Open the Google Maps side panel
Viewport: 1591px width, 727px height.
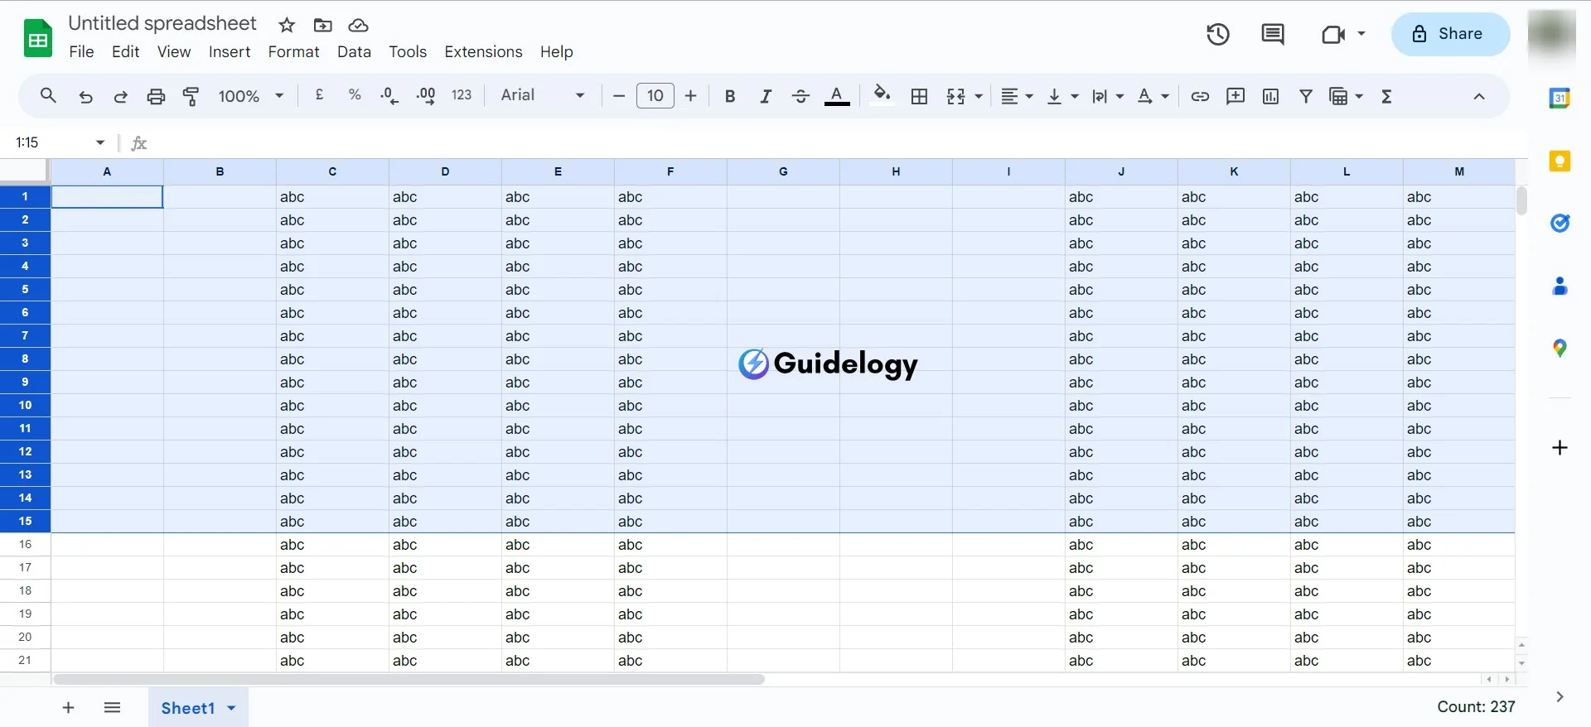1560,348
